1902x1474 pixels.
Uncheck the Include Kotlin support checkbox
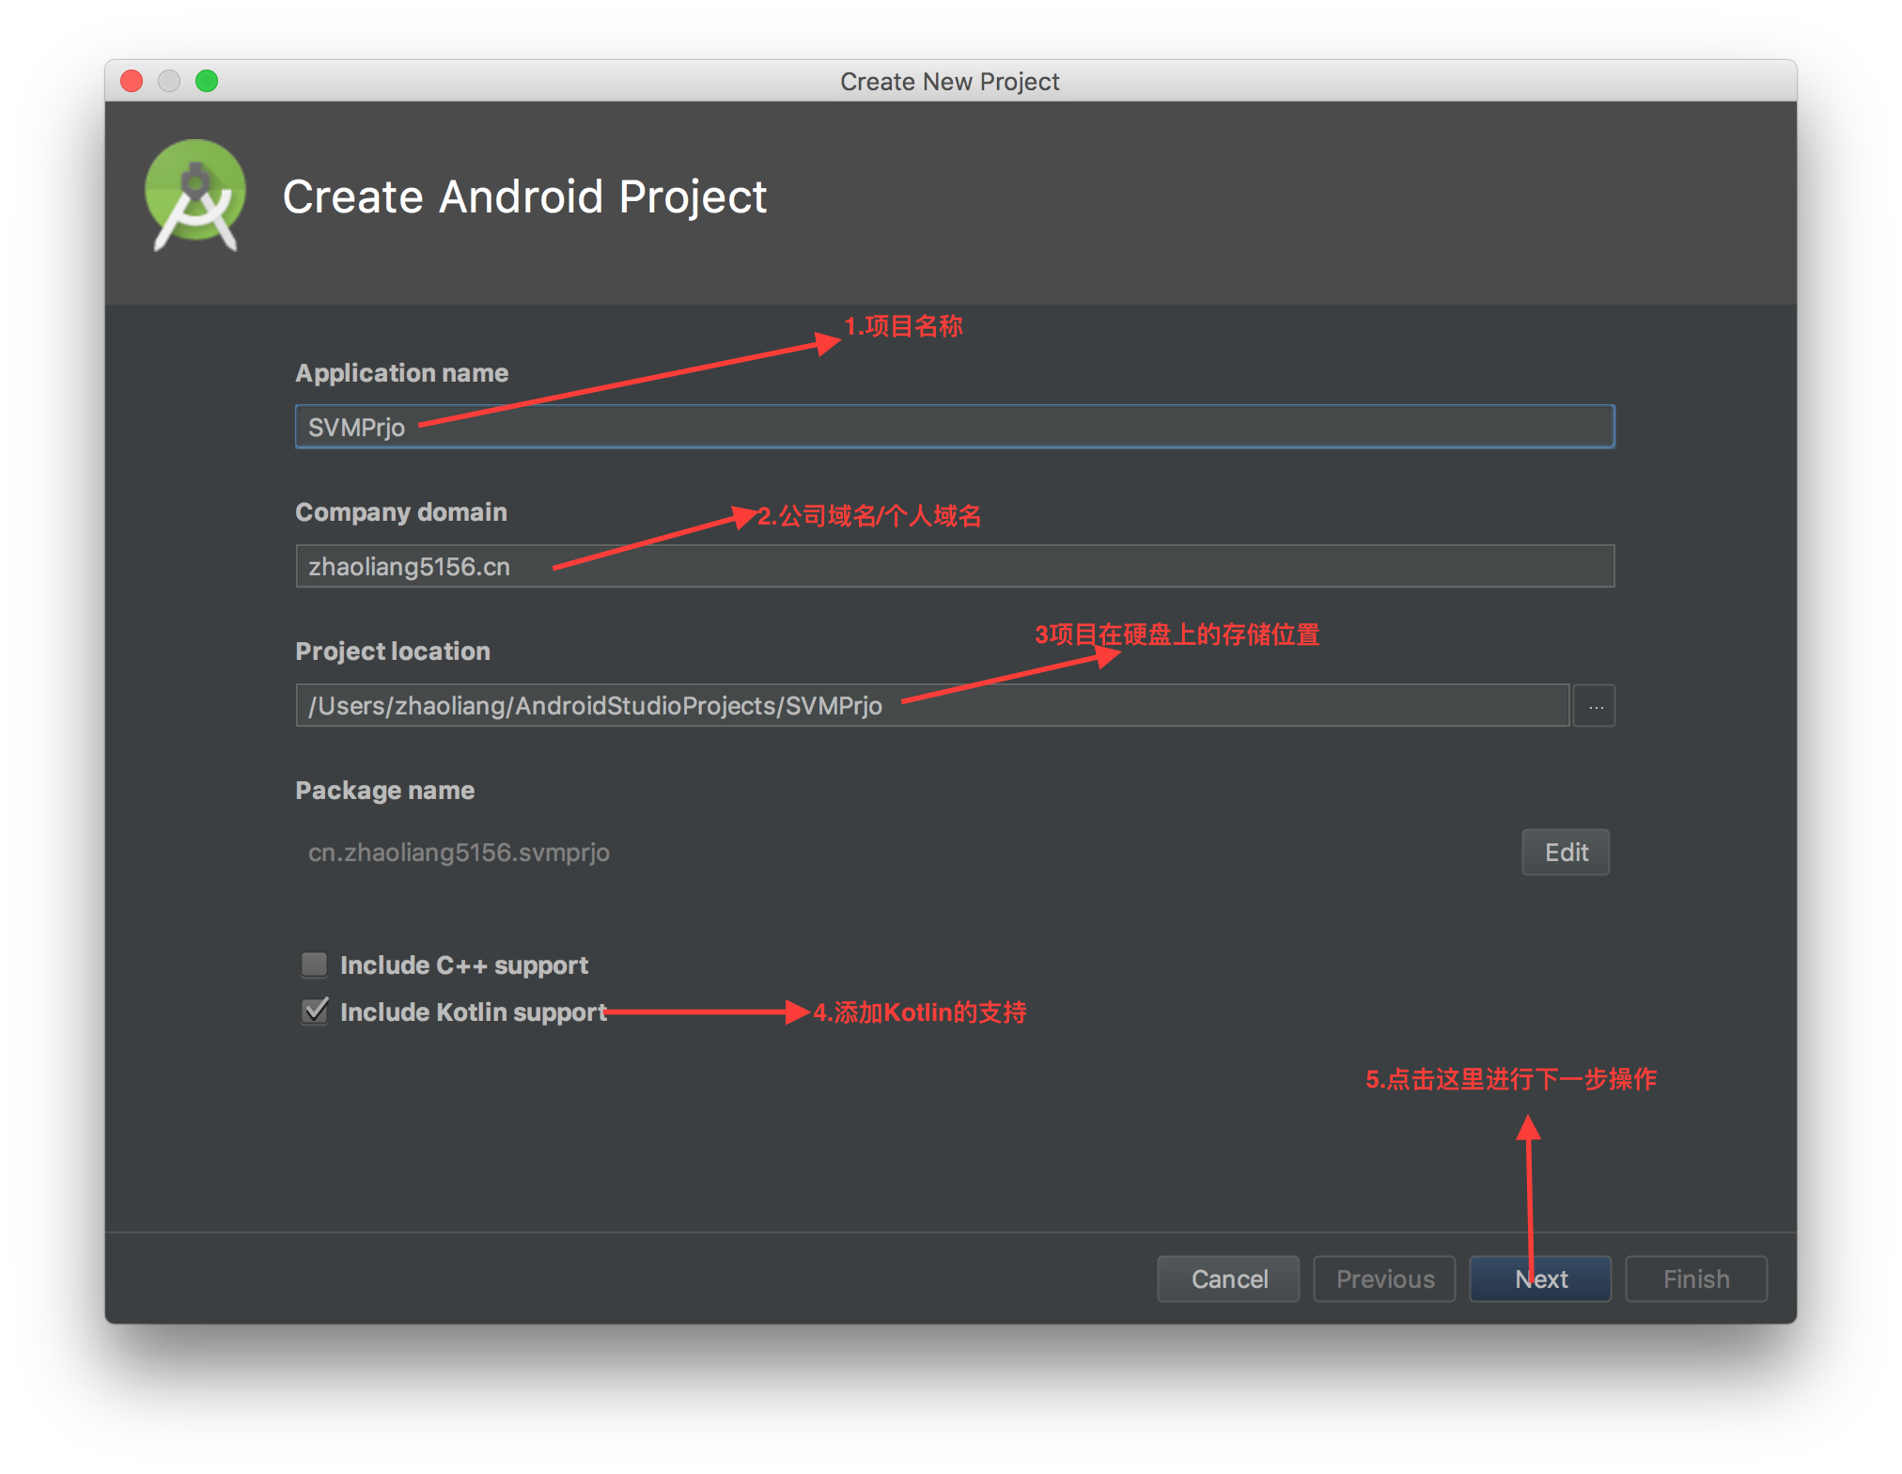(x=314, y=1011)
